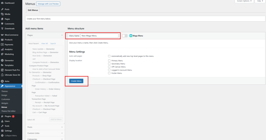This screenshot has height=140, width=266.
Task: Expand the Custom Links accordion panel
Action: 45,133
